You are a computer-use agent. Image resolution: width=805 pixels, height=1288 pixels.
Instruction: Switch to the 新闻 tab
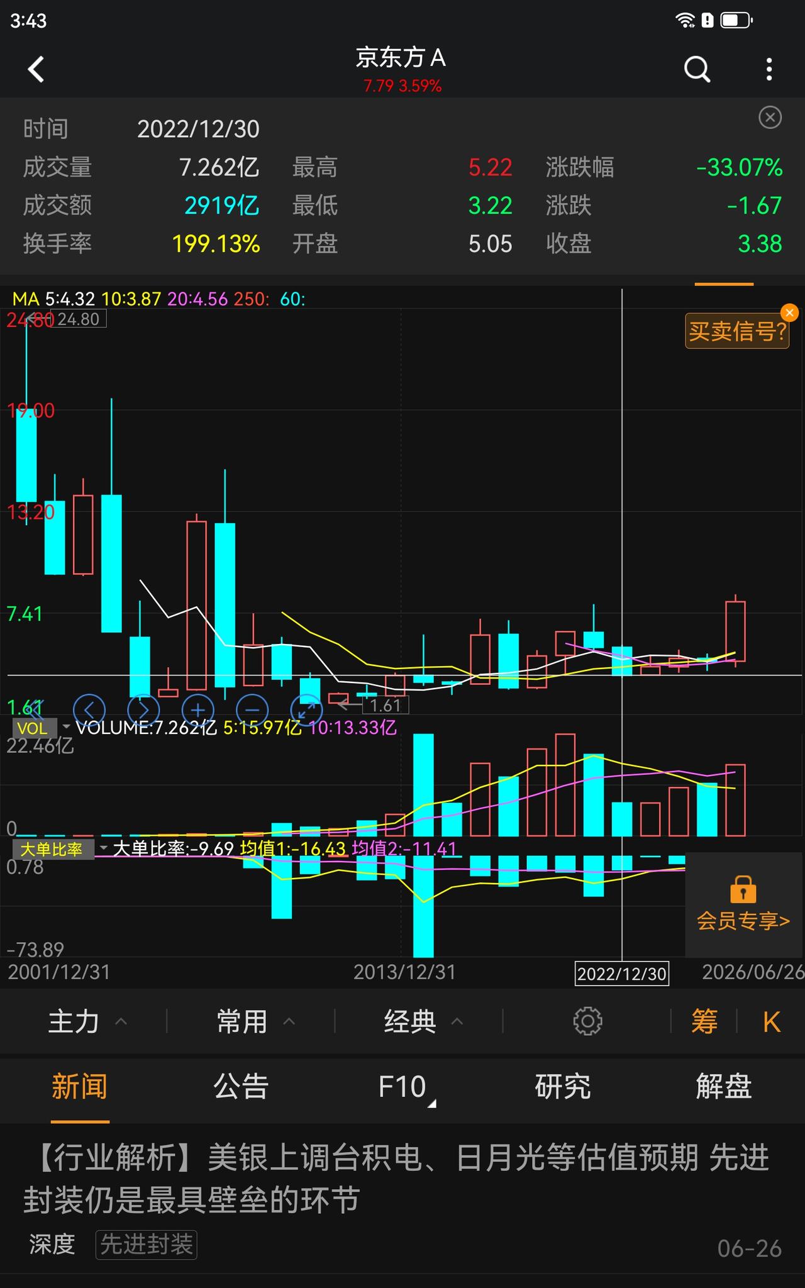tap(80, 1087)
